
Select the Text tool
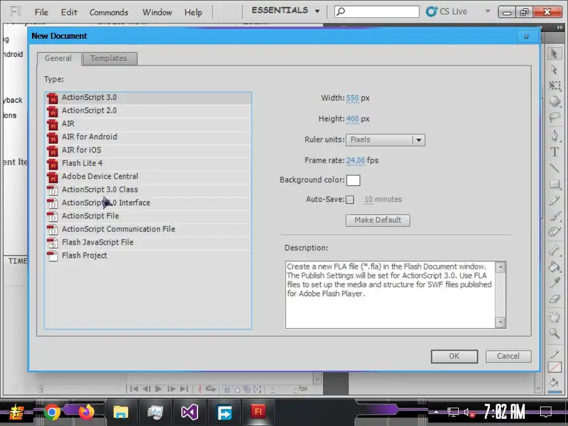click(x=555, y=152)
